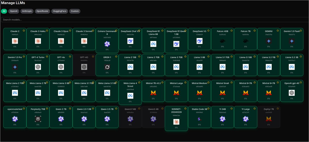Screen dimensions: 309x142
Task: Click the logo on the dimmed Qwen3 14B card
Action: (130, 119)
